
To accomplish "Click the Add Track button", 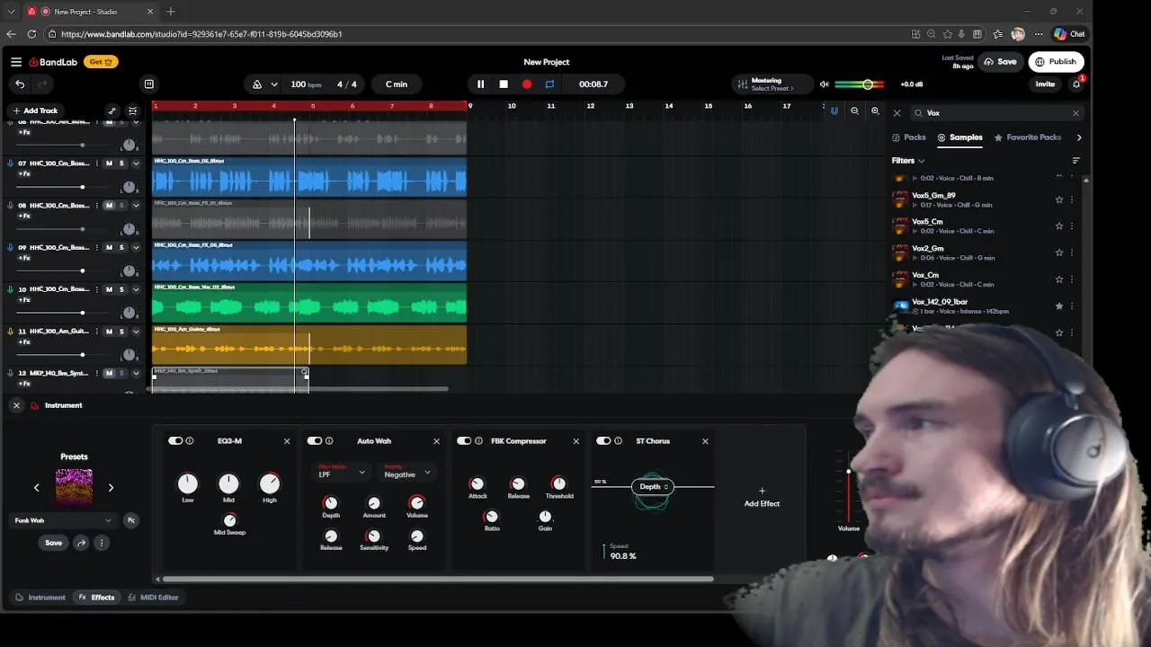I will pyautogui.click(x=35, y=111).
